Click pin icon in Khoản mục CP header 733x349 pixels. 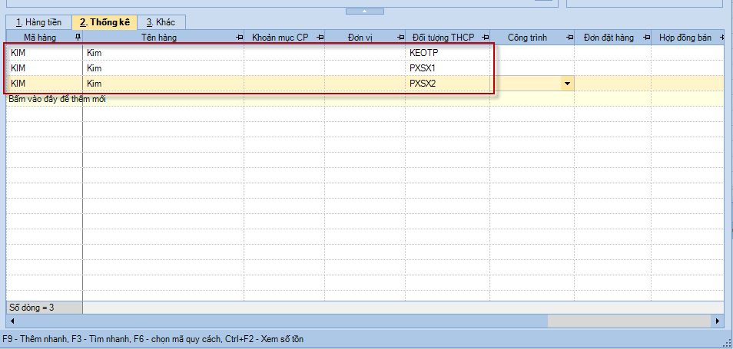point(320,38)
